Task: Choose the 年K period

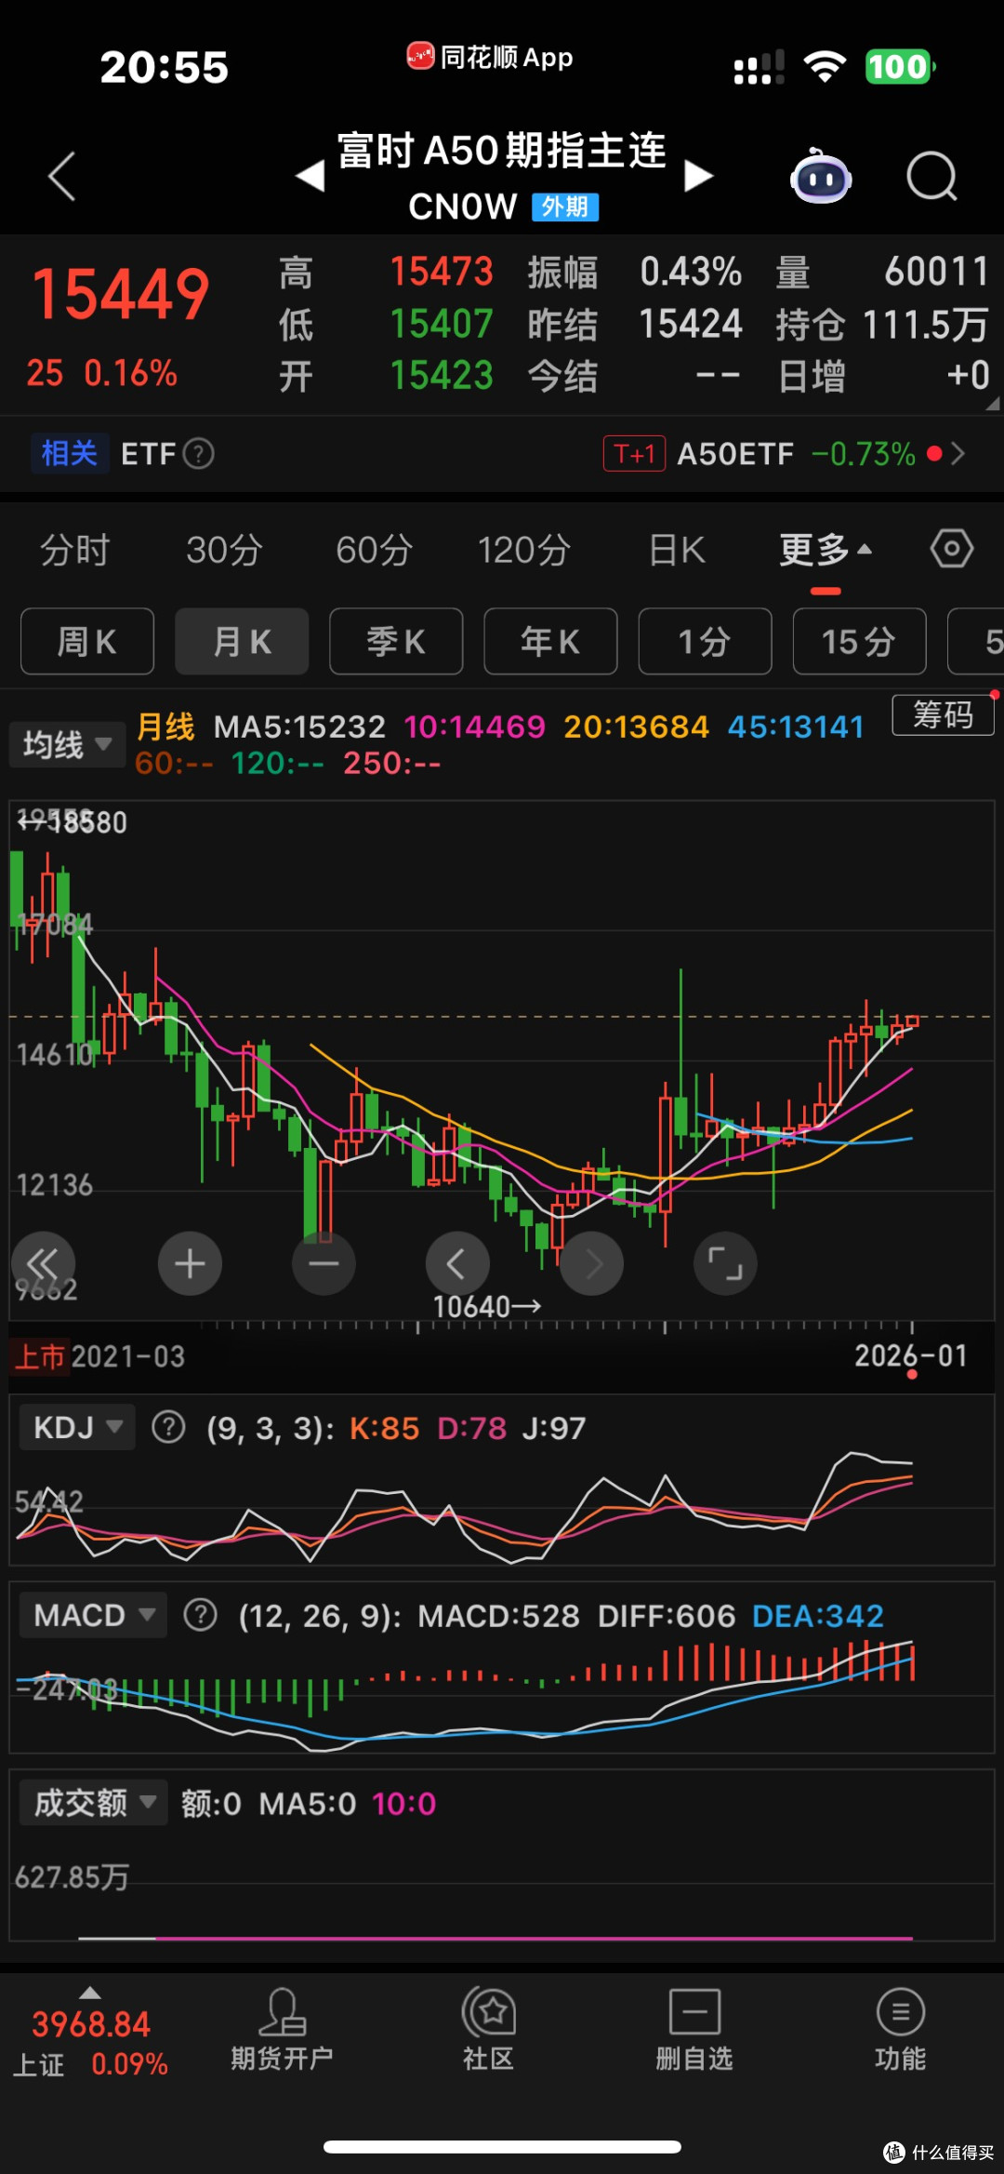Action: [550, 641]
